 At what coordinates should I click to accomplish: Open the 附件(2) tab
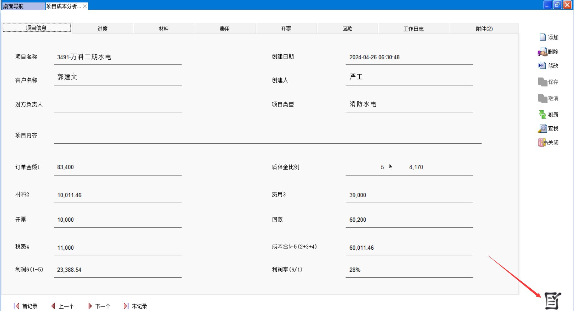click(484, 29)
